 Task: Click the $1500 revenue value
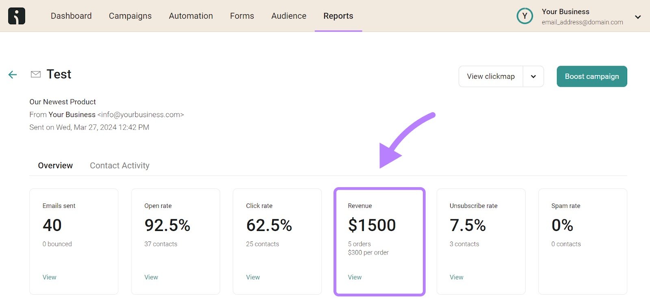click(x=372, y=225)
